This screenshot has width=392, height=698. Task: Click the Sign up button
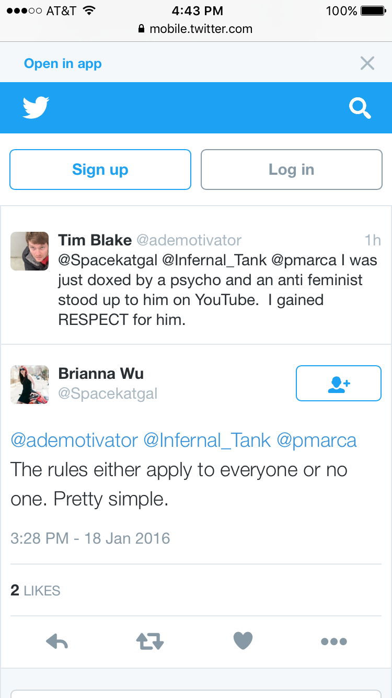coord(100,170)
